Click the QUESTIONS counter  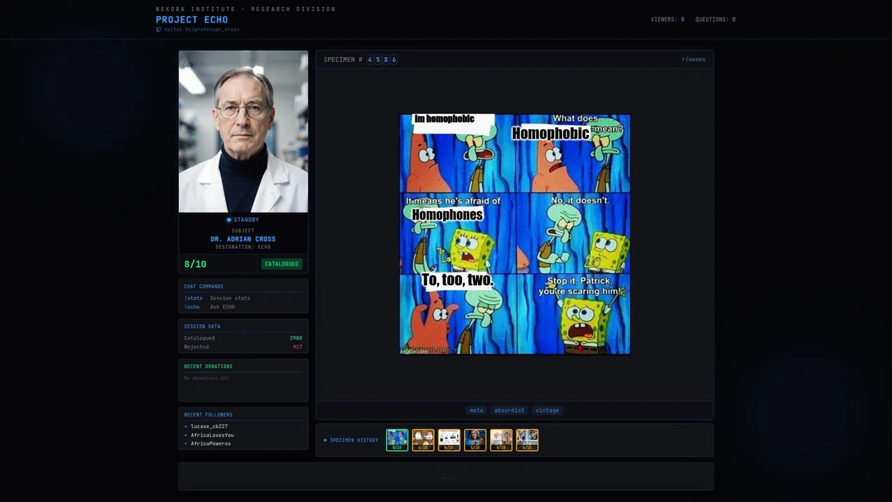[715, 20]
